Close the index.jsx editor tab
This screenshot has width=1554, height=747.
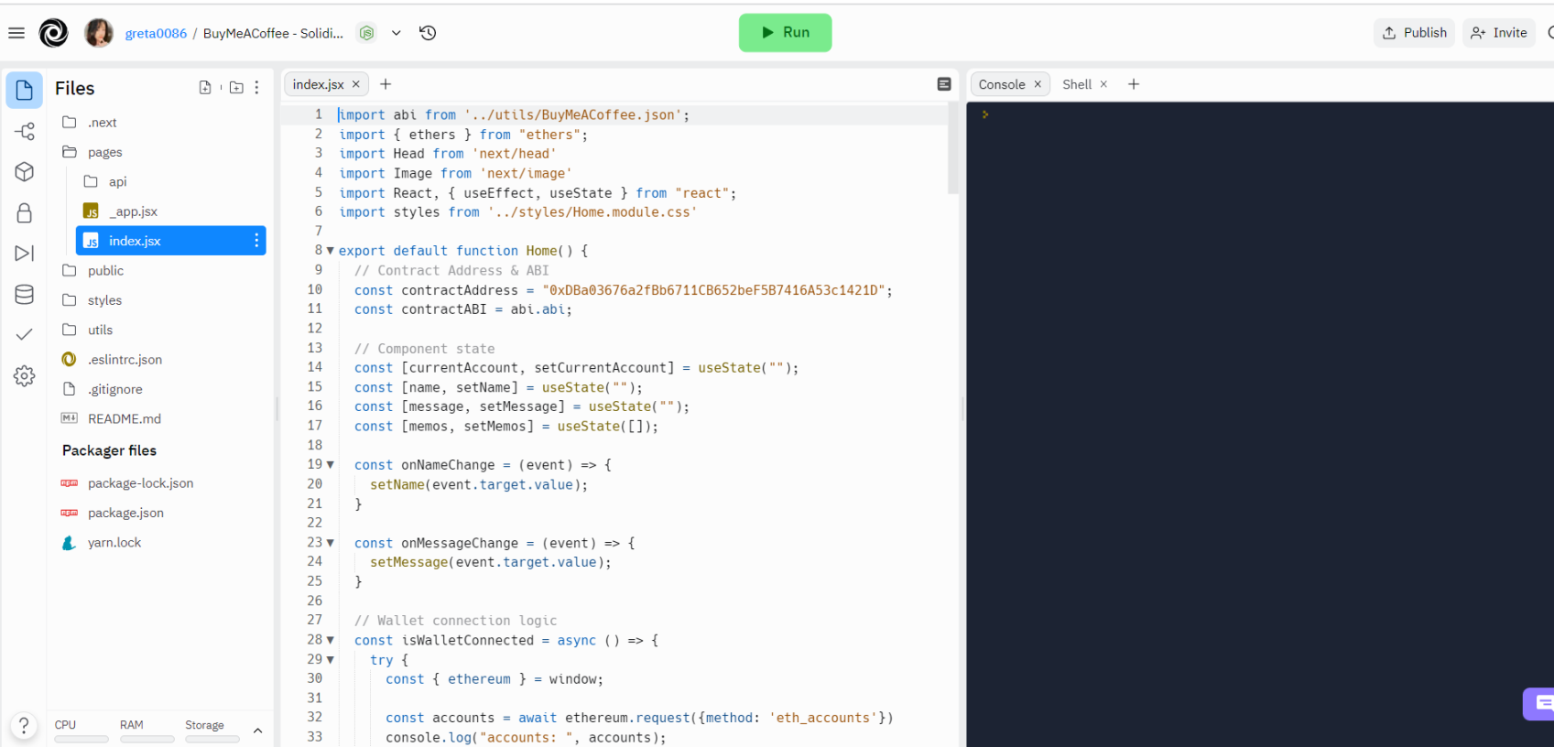pyautogui.click(x=356, y=84)
